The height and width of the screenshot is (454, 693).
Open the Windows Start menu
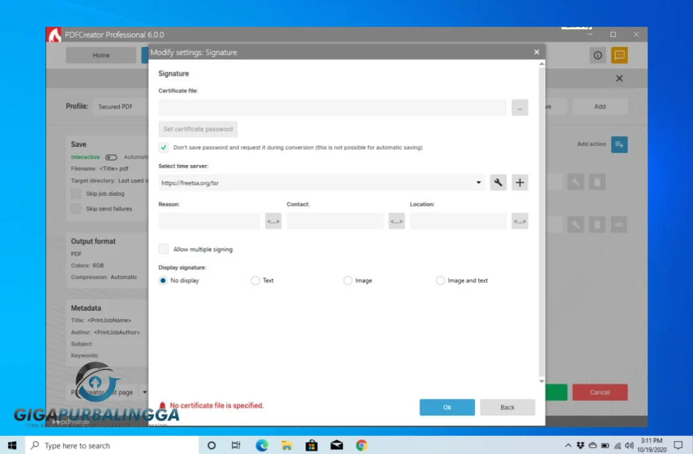(x=11, y=445)
